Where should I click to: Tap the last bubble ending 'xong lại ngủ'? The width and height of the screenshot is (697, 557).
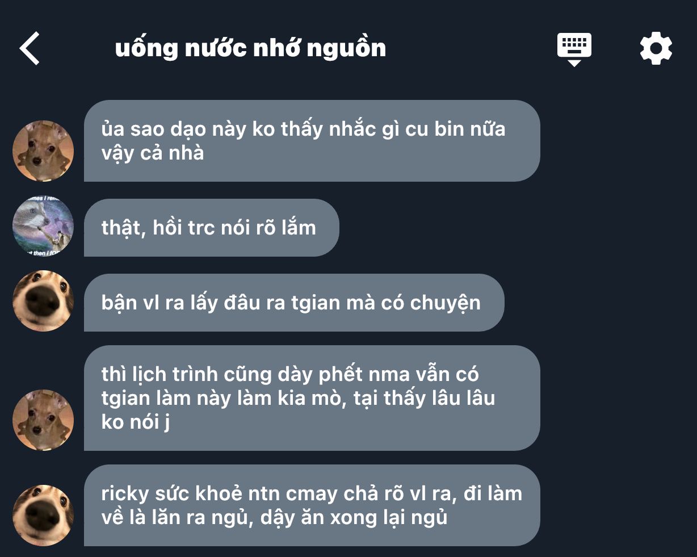312,505
